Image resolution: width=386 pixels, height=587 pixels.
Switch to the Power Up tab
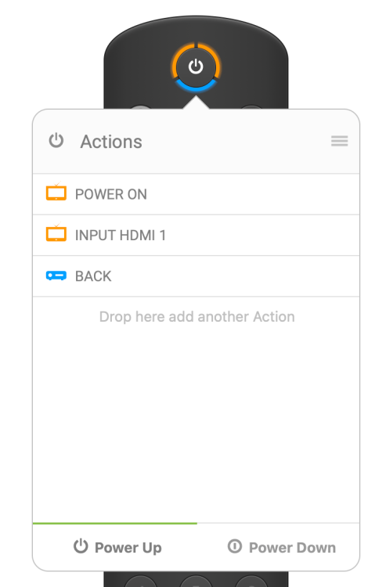(117, 547)
